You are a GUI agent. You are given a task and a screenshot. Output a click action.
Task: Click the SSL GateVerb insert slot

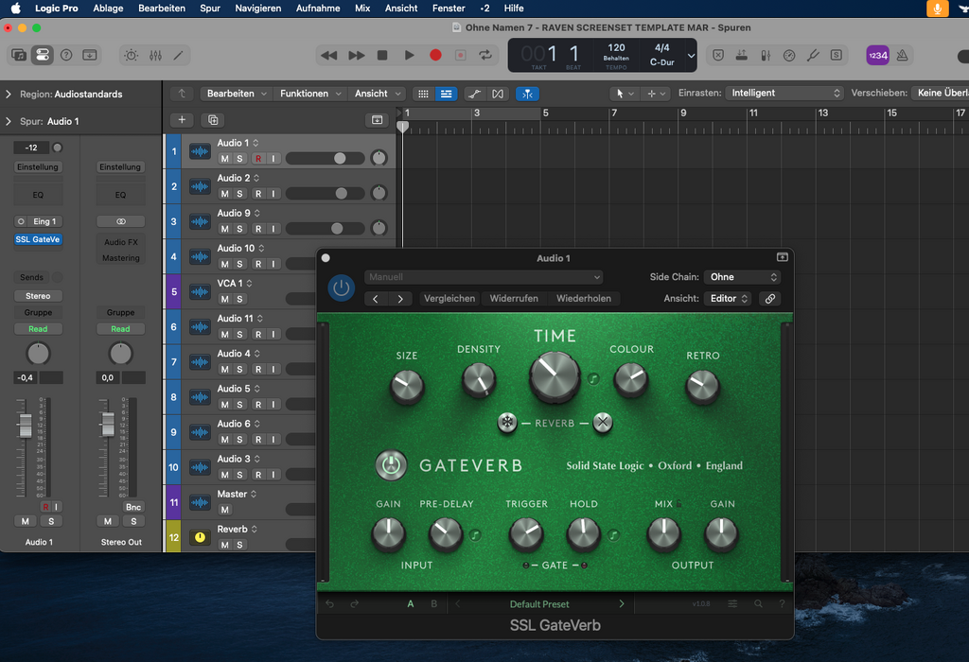pos(38,239)
